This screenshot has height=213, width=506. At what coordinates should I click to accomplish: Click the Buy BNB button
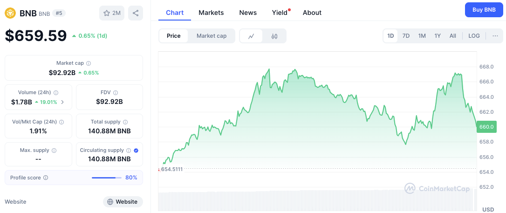(x=484, y=10)
